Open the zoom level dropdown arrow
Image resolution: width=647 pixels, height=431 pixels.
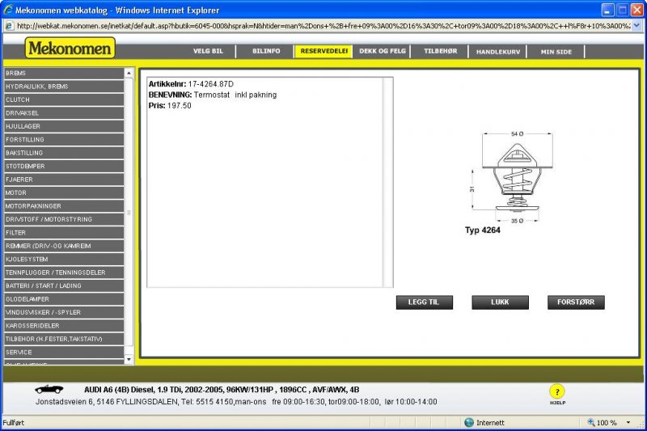point(628,423)
